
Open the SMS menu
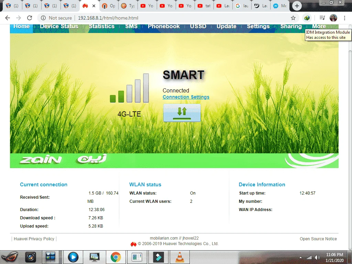(x=131, y=26)
